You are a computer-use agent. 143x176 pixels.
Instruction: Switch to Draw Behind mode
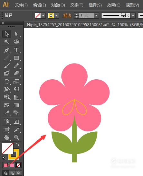click(12, 173)
